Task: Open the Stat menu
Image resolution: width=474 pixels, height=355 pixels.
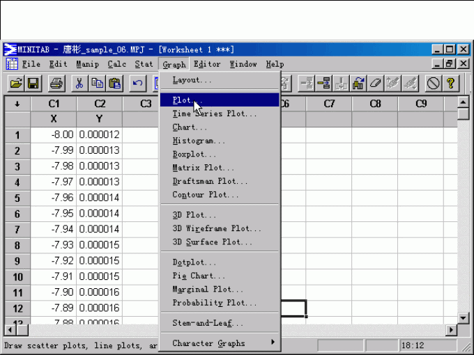Action: 144,64
